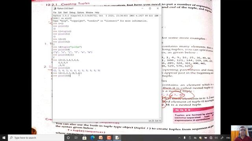The width and height of the screenshot is (252, 141).
Task: Open the red recorder app on taskbar
Action: (109, 137)
